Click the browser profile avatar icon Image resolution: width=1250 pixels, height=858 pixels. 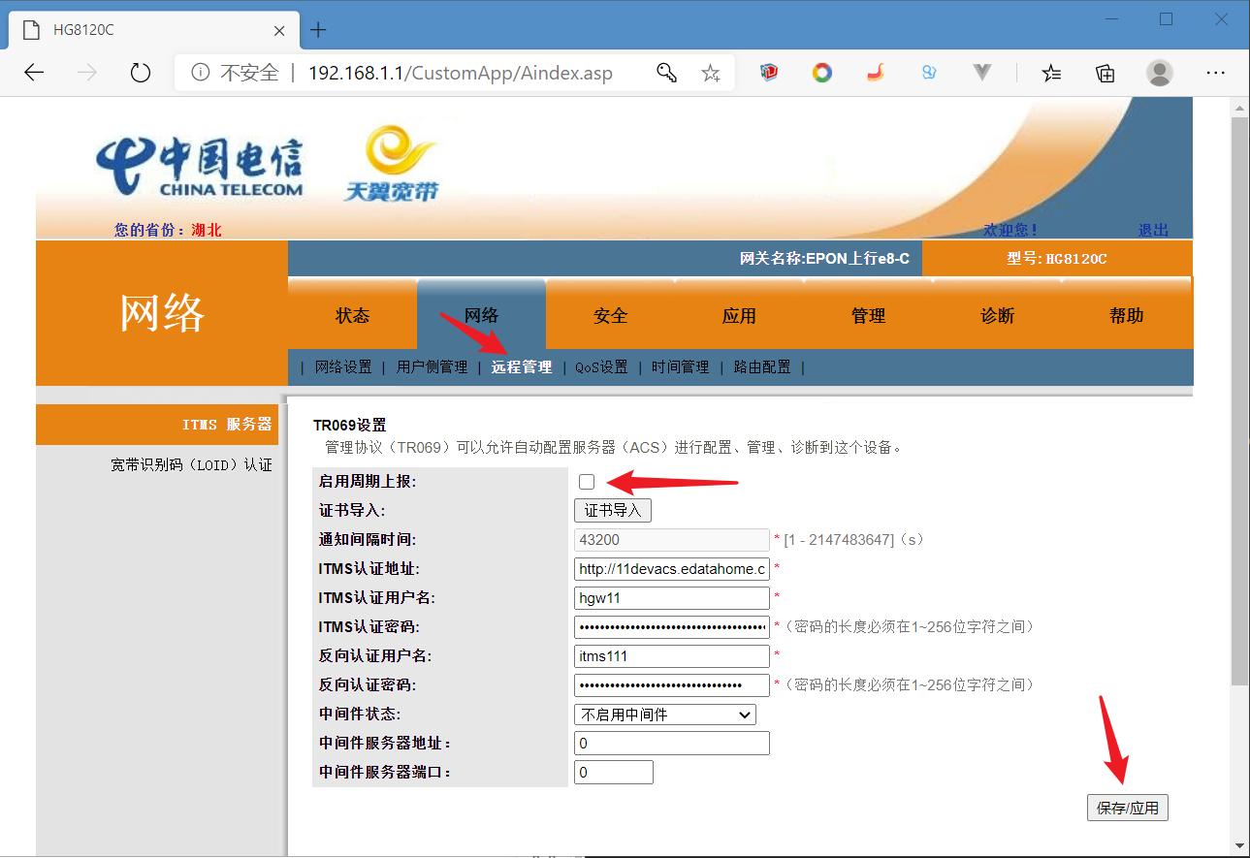pyautogui.click(x=1159, y=72)
